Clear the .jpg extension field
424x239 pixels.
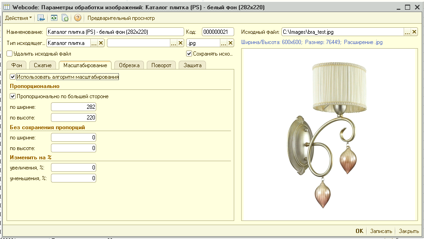(230, 43)
